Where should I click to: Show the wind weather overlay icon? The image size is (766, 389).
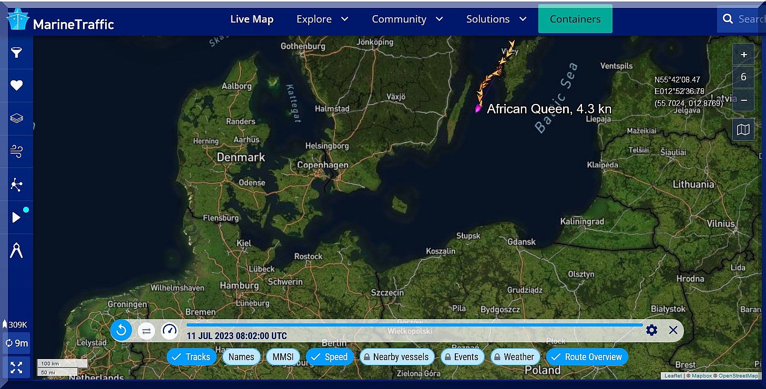pos(17,152)
